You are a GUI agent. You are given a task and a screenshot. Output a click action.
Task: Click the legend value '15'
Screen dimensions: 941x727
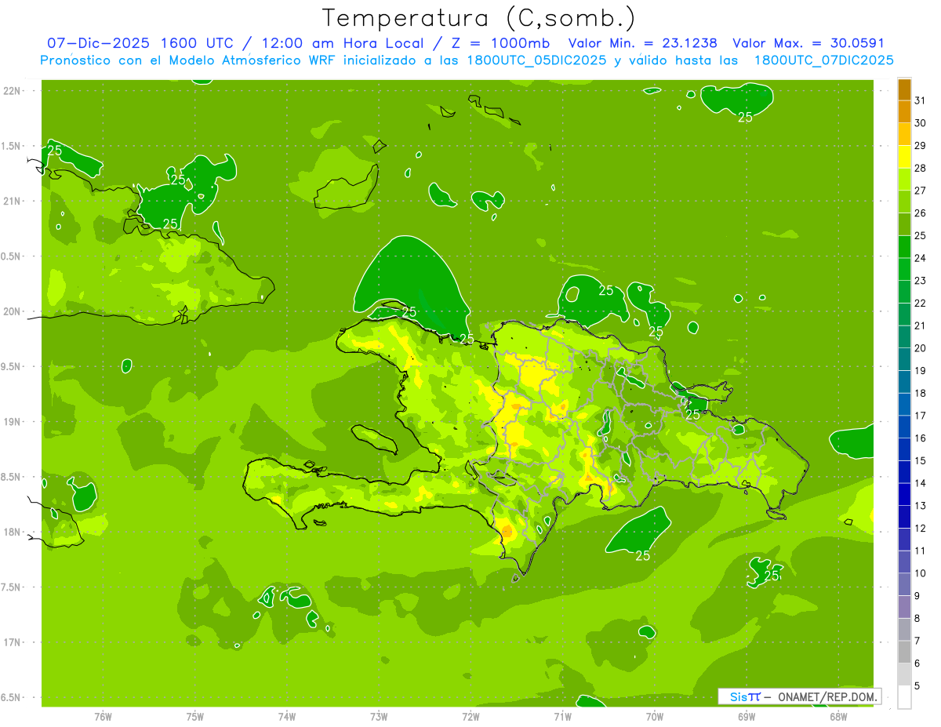[x=921, y=460]
